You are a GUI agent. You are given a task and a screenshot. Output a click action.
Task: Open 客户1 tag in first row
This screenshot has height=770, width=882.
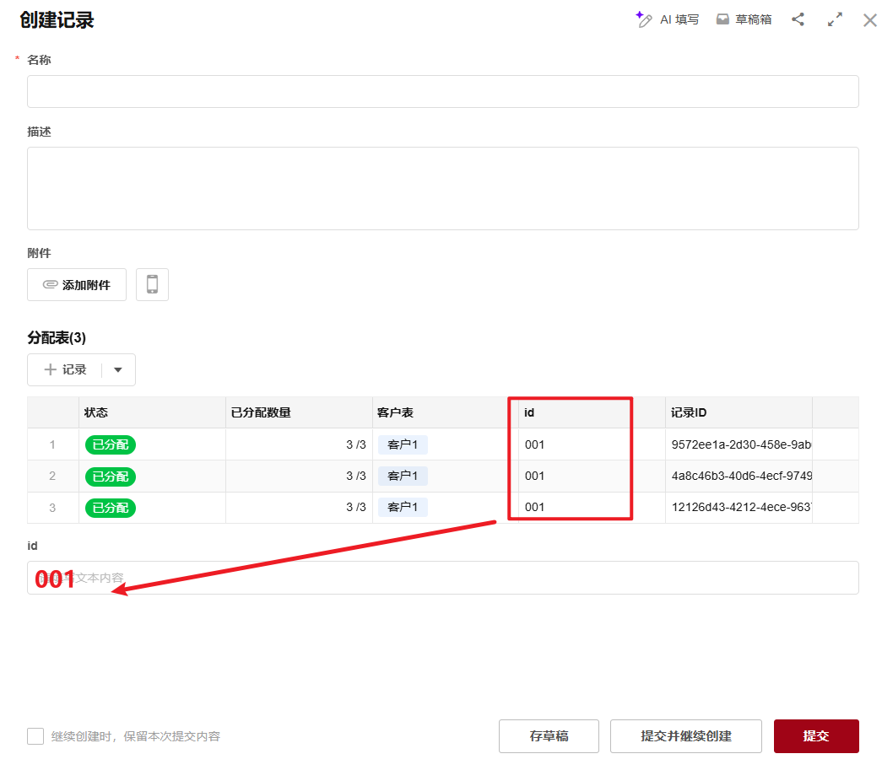[403, 444]
